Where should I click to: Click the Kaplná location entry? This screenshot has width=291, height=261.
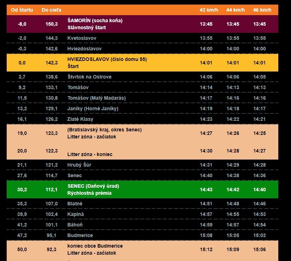point(75,214)
